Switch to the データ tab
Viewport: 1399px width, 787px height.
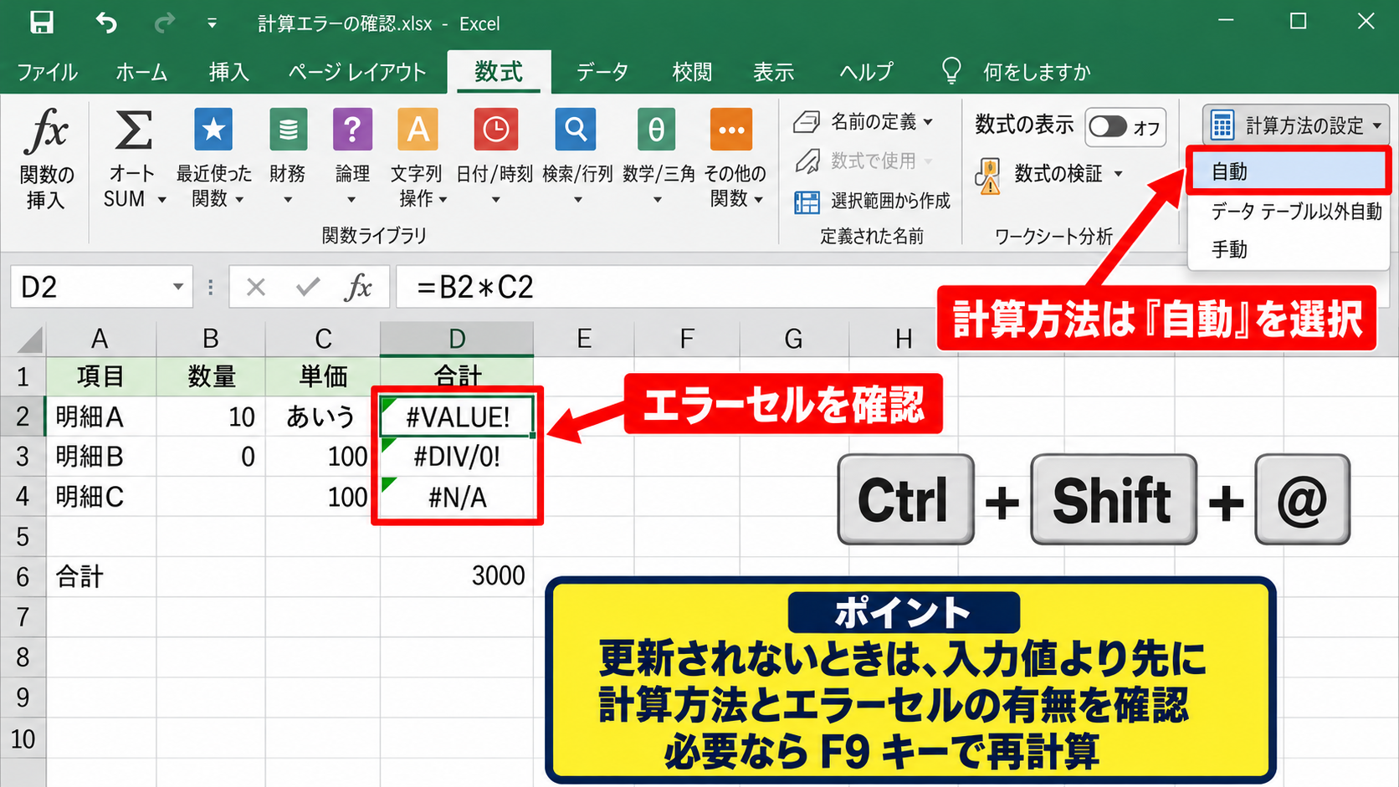[x=602, y=72]
